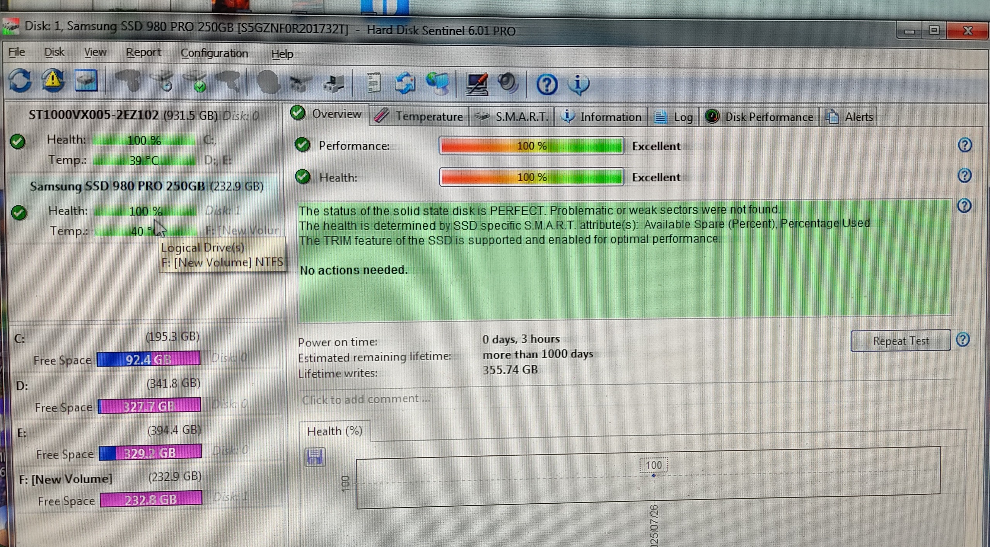The height and width of the screenshot is (547, 990).
Task: Click the speaker sound toolbar icon
Action: [508, 84]
